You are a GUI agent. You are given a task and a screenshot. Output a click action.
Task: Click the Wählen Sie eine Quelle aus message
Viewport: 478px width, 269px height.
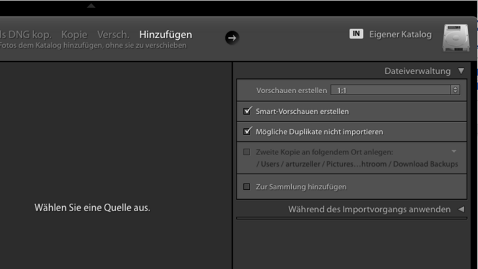pyautogui.click(x=92, y=207)
